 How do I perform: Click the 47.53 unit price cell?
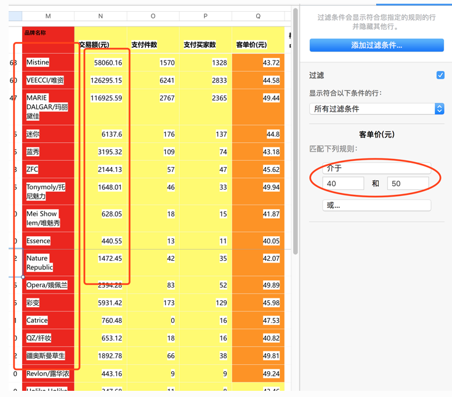[x=258, y=321]
